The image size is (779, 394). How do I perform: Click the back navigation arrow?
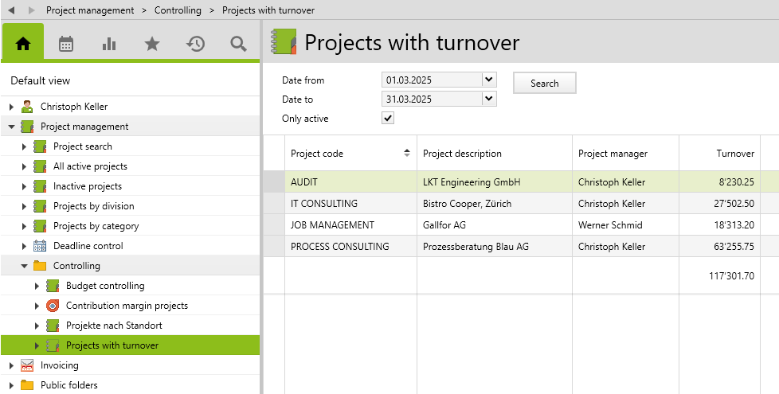pyautogui.click(x=11, y=10)
